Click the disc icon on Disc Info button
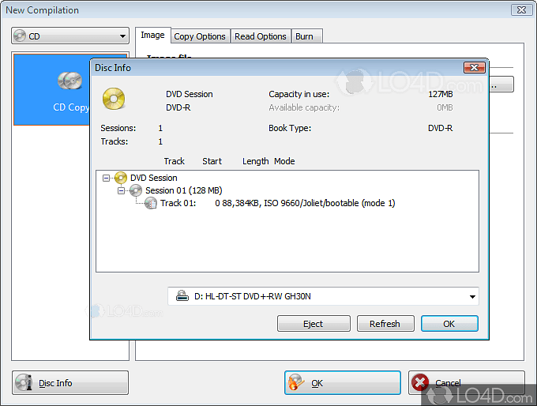The width and height of the screenshot is (537, 406). (24, 382)
